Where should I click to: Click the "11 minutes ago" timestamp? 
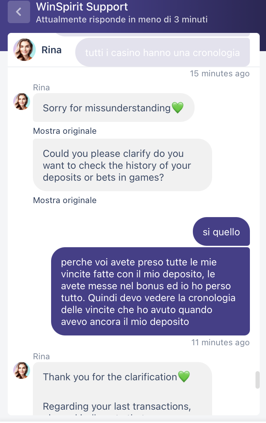tap(220, 342)
